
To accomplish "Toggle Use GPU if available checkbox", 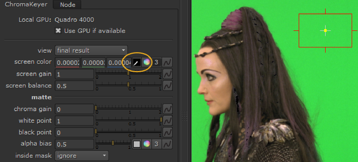I will (58, 31).
